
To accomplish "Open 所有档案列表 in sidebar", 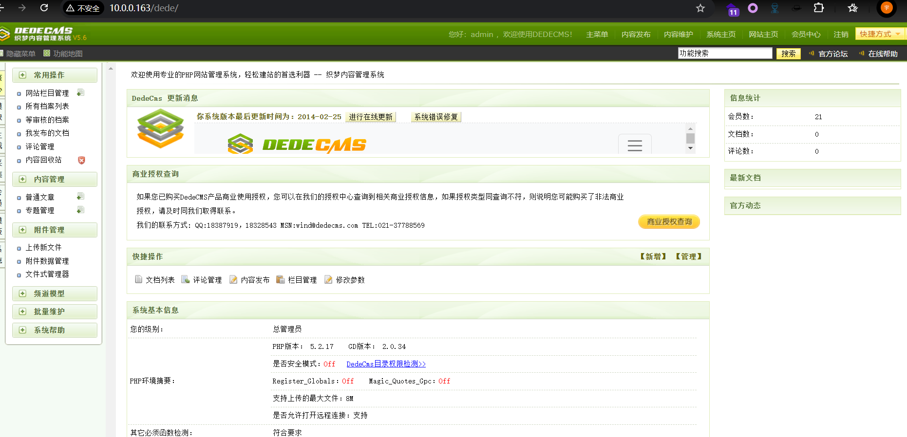I will (x=47, y=106).
